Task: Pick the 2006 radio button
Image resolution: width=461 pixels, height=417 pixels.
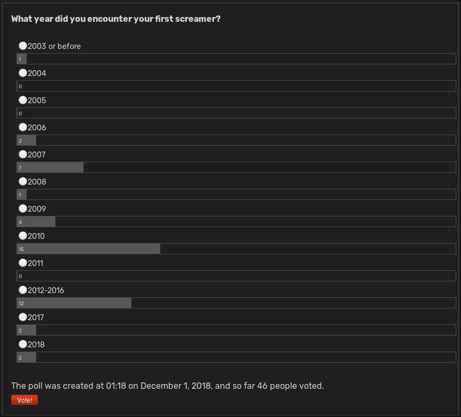Action: 23,127
